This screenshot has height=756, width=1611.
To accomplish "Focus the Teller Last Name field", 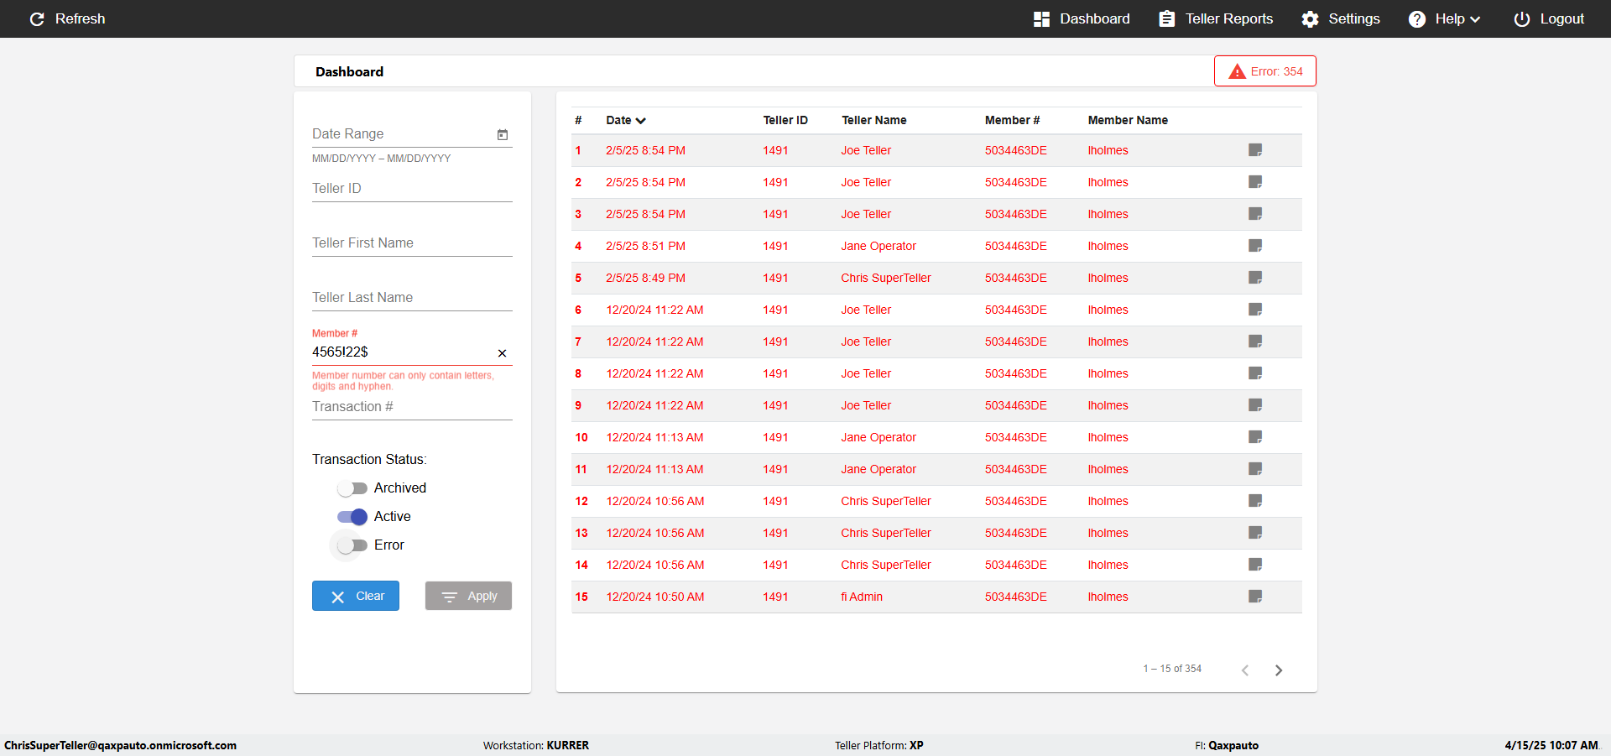I will pyautogui.click(x=412, y=298).
